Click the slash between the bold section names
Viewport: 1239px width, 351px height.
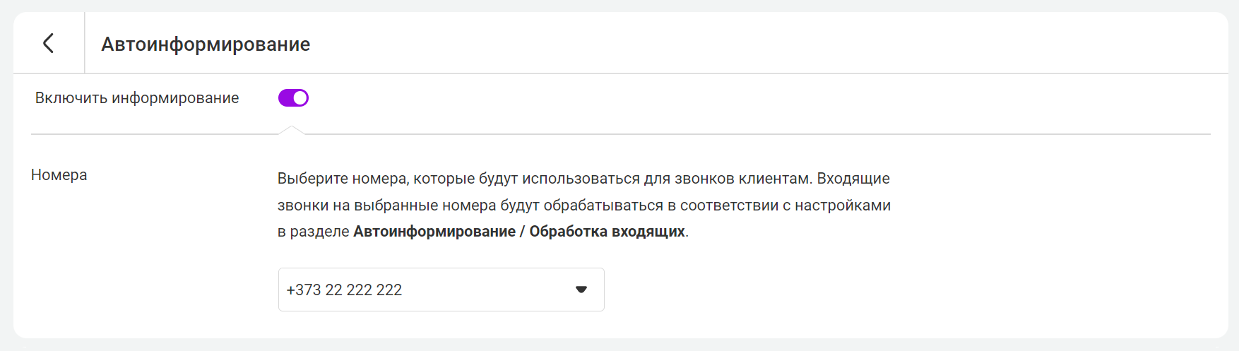tap(522, 232)
